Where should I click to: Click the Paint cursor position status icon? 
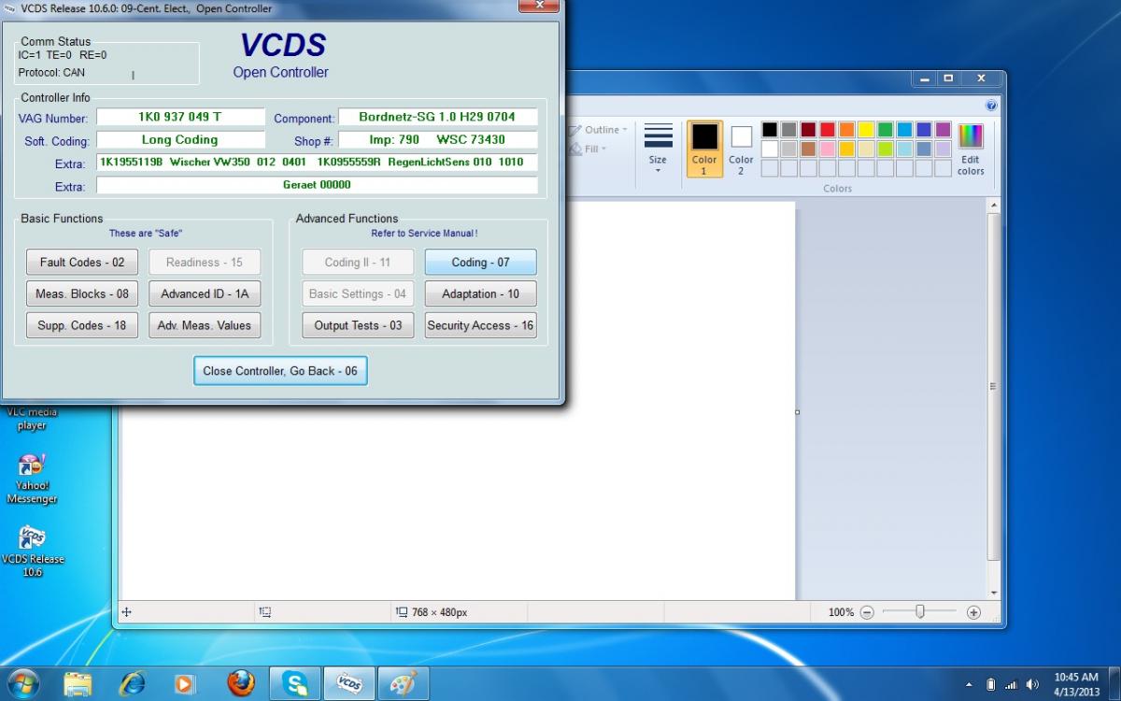point(127,612)
